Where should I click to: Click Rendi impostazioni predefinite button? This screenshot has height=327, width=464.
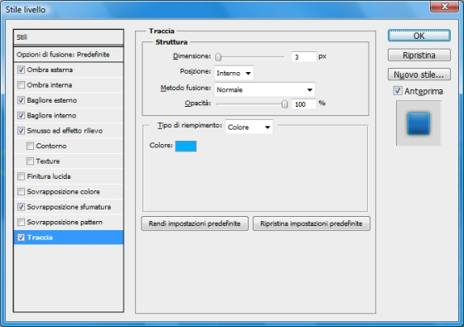195,224
